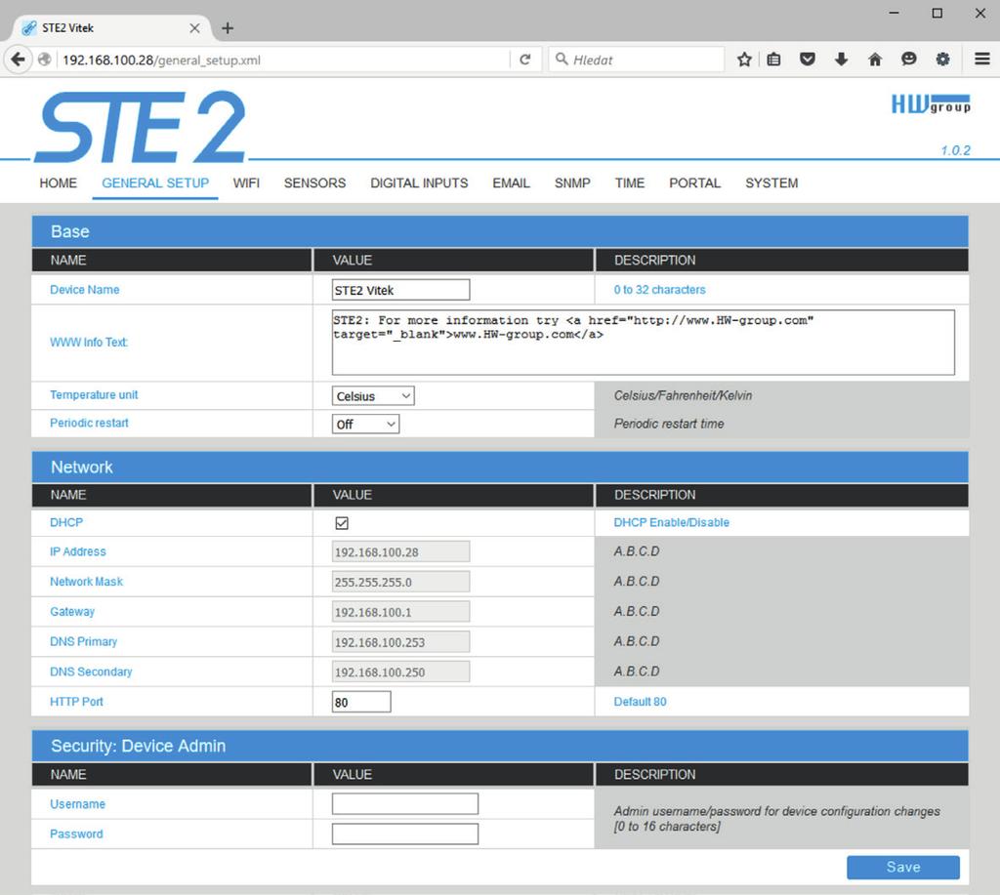Click the chat smiley icon
This screenshot has width=1000, height=895.
909,60
